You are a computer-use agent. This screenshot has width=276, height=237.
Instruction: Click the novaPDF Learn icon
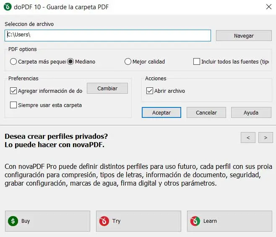point(195,221)
